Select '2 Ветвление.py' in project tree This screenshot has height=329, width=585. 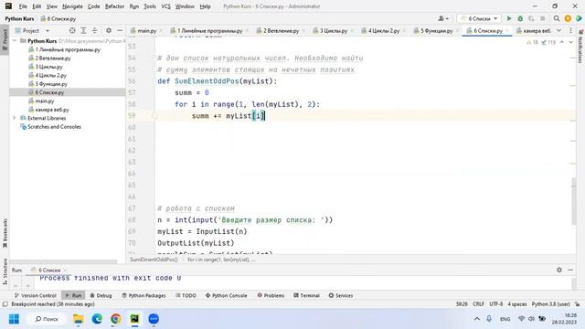pos(53,58)
